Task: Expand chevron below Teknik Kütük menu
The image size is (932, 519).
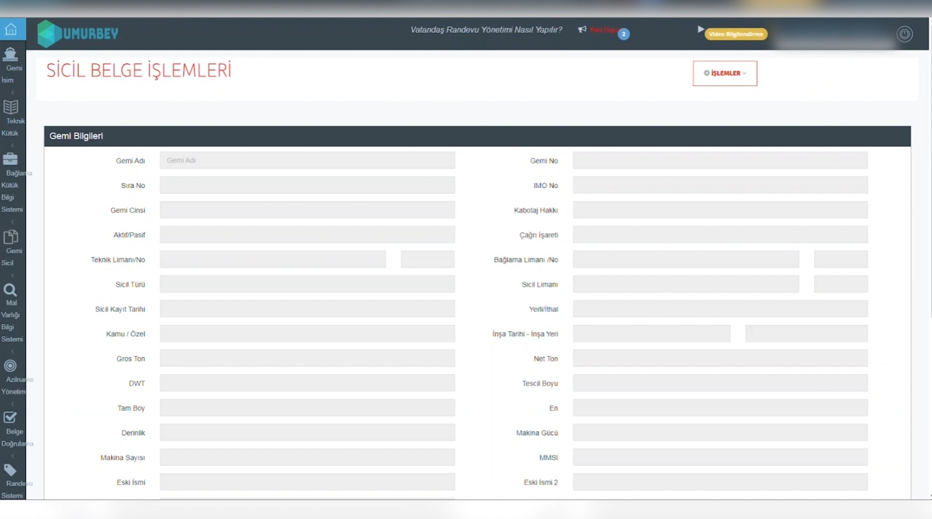Action: [x=12, y=145]
